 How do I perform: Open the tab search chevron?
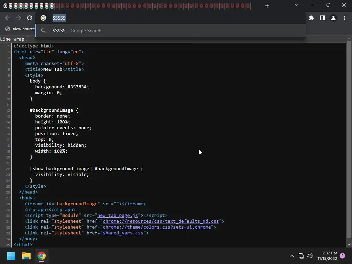pos(297,5)
